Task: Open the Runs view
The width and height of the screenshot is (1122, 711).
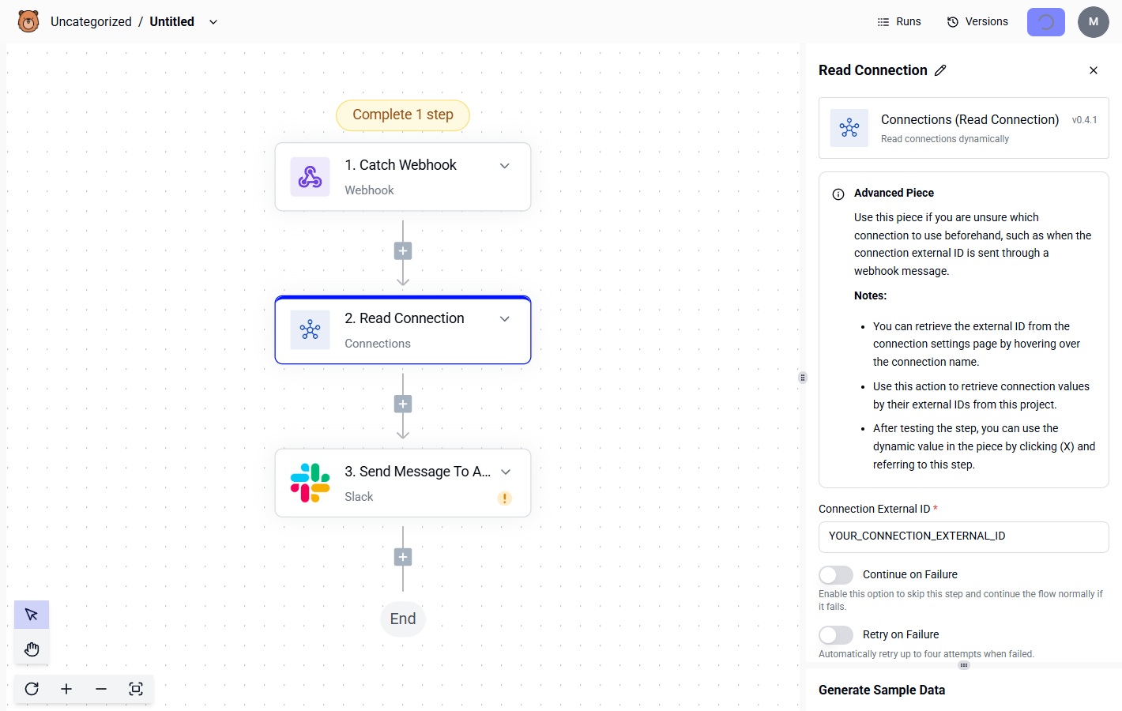Action: tap(898, 21)
